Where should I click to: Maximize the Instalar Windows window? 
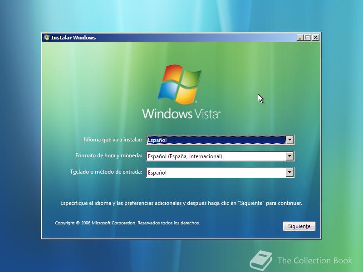point(308,38)
